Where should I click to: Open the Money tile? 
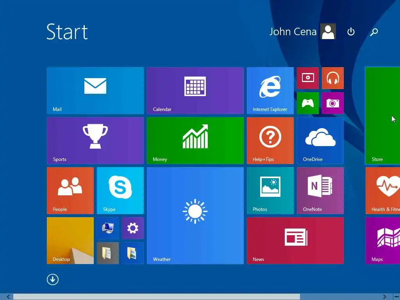195,141
